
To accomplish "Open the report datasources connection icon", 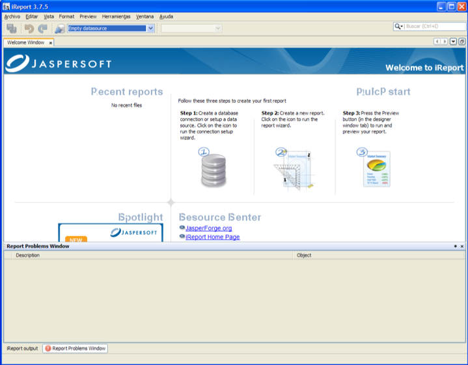I will [x=60, y=29].
